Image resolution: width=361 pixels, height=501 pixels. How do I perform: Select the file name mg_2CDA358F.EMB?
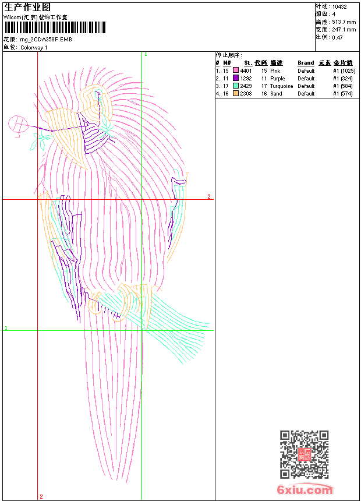pyautogui.click(x=47, y=40)
